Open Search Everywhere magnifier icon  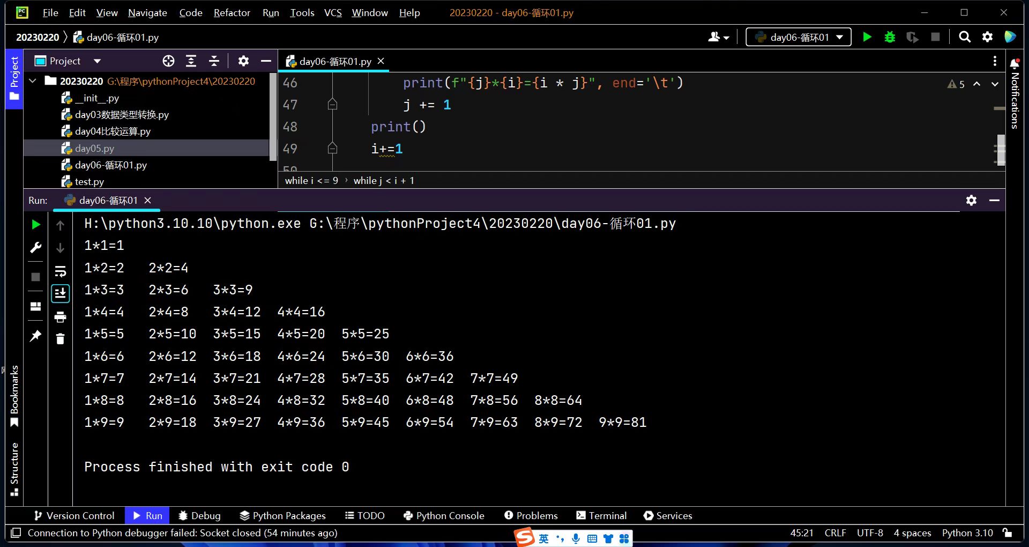tap(964, 37)
